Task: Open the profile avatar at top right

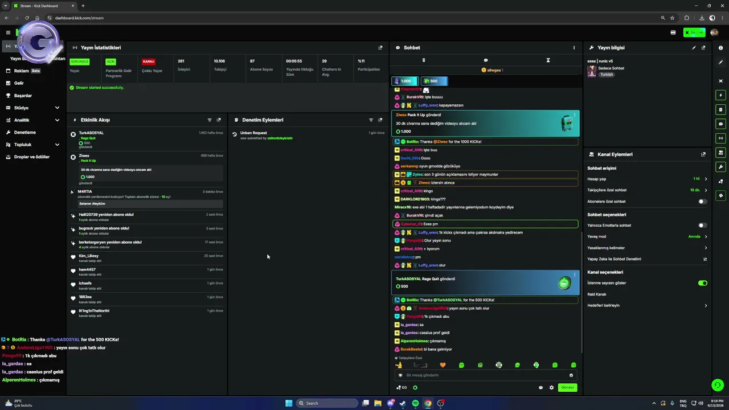Action: point(714,32)
